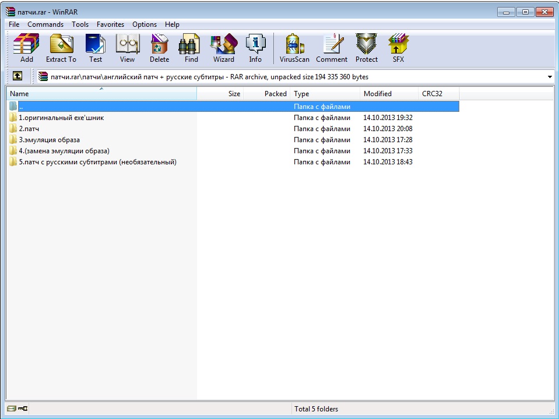The height and width of the screenshot is (419, 559).
Task: Click the Protect archive icon
Action: 367,48
